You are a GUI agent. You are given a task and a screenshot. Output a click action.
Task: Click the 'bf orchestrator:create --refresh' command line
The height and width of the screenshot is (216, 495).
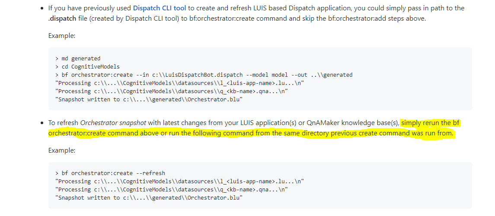pyautogui.click(x=110, y=173)
